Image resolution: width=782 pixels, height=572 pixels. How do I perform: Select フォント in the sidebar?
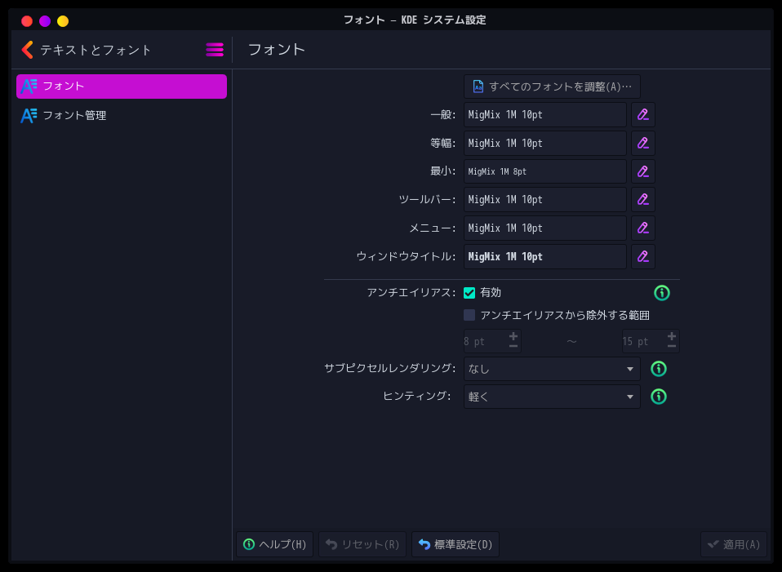point(121,86)
